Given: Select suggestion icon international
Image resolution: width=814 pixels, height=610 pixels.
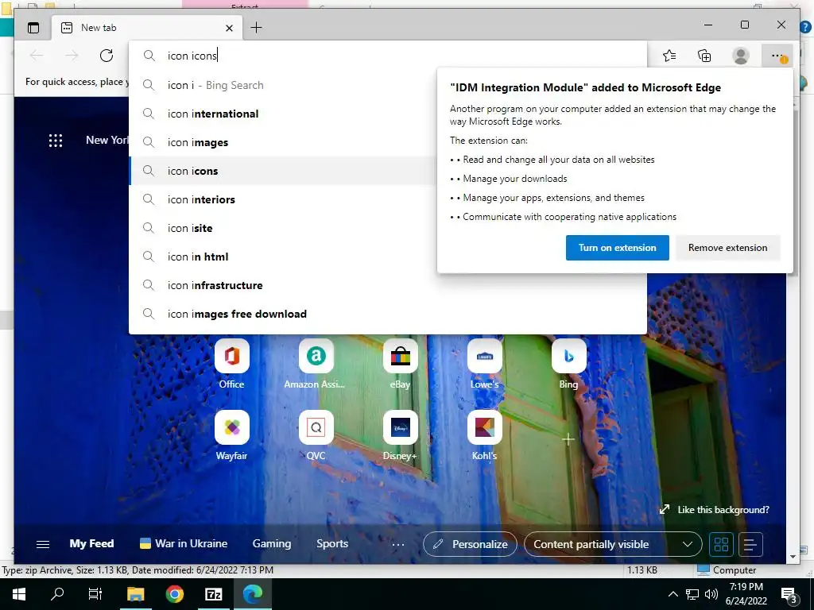Looking at the screenshot, I should 283,114.
